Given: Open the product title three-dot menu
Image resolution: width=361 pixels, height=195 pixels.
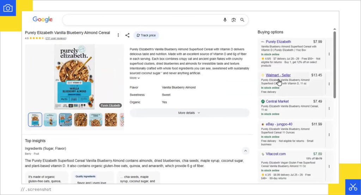Looking at the screenshot, I should (x=118, y=35).
